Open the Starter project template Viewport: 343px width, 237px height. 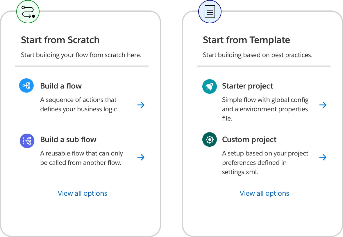[247, 86]
